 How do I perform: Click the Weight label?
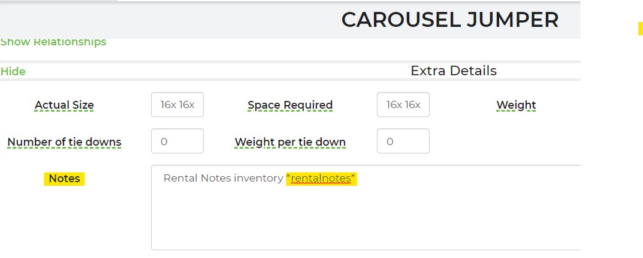pyautogui.click(x=516, y=105)
